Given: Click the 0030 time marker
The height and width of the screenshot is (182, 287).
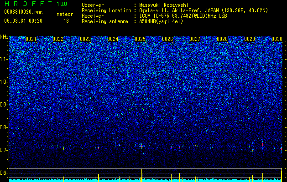Looking at the screenshot, I should point(277,39).
